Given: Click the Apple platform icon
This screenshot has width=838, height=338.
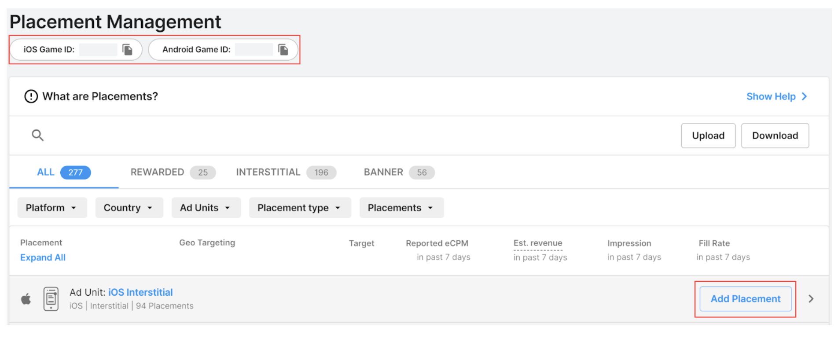Looking at the screenshot, I should point(26,299).
